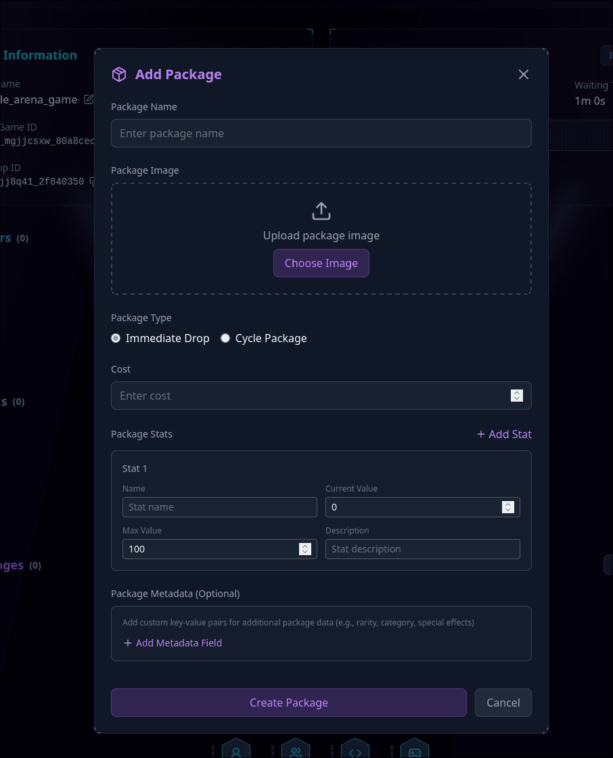Click the upload arrow icon above Choose Image

[321, 210]
